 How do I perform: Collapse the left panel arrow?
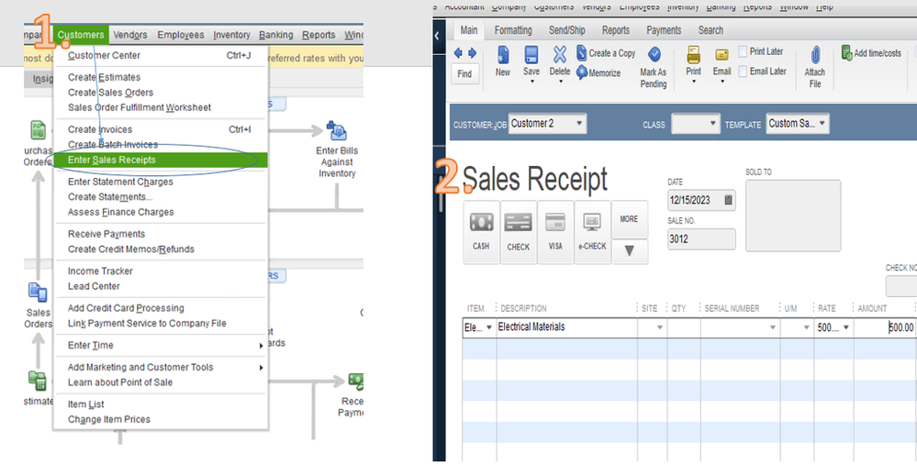(x=437, y=36)
